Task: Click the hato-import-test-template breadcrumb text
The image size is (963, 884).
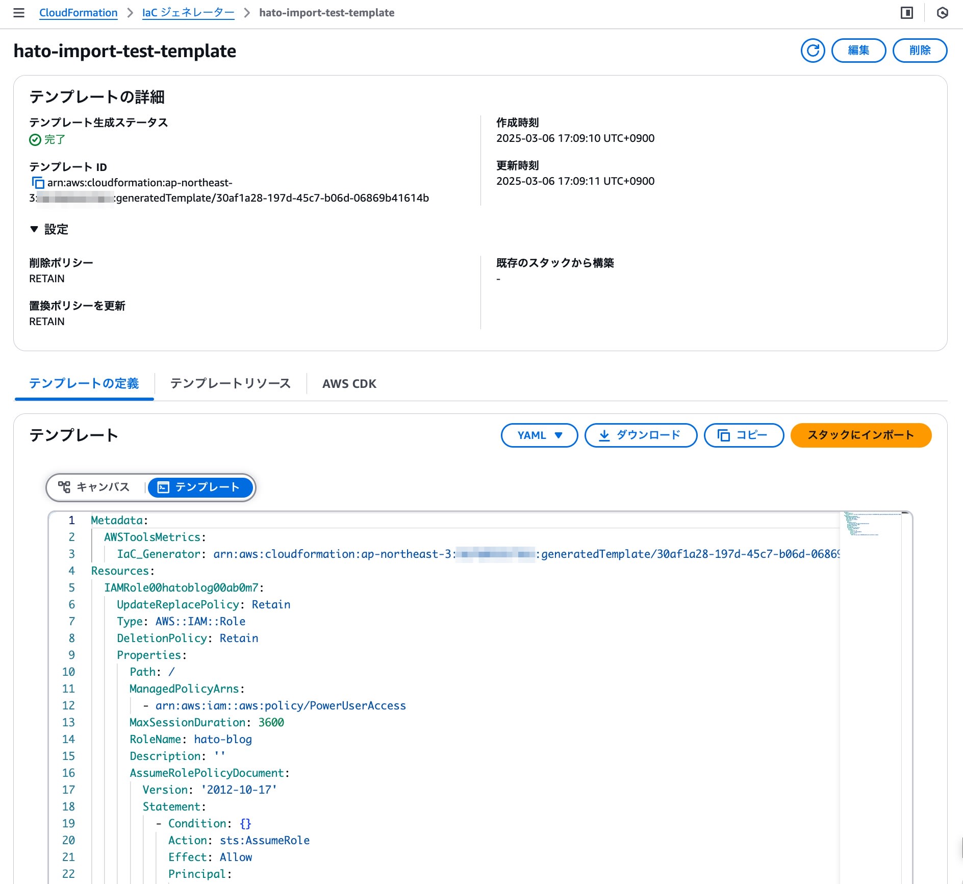Action: [326, 13]
